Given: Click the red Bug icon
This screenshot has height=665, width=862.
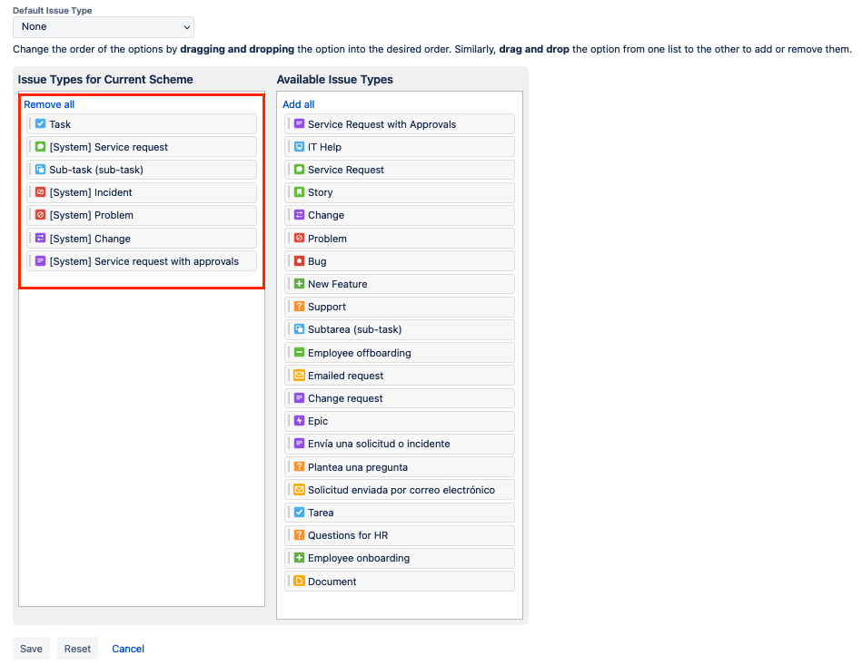Looking at the screenshot, I should [299, 261].
